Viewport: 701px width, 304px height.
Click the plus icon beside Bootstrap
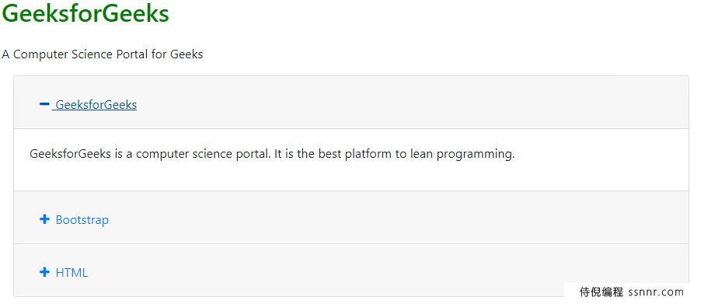click(44, 219)
